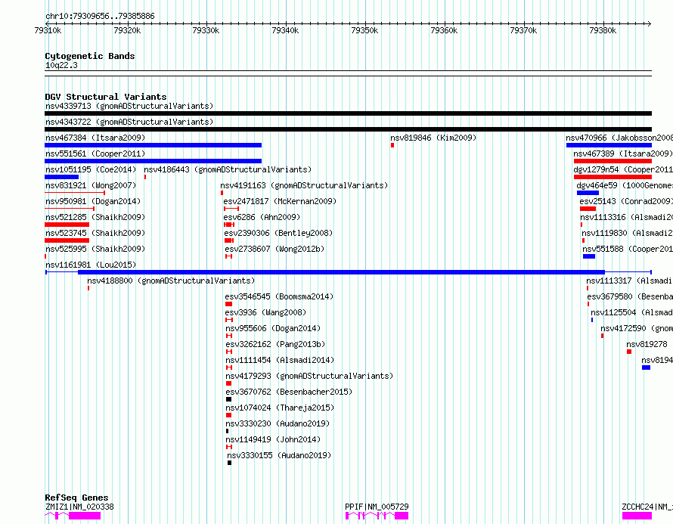Click the blue bar of nsv1051195

click(62, 177)
